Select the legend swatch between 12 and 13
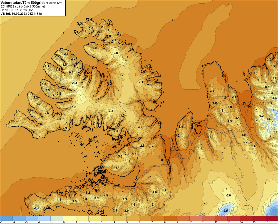The width and height of the screenshot is (278, 224). pos(221,218)
